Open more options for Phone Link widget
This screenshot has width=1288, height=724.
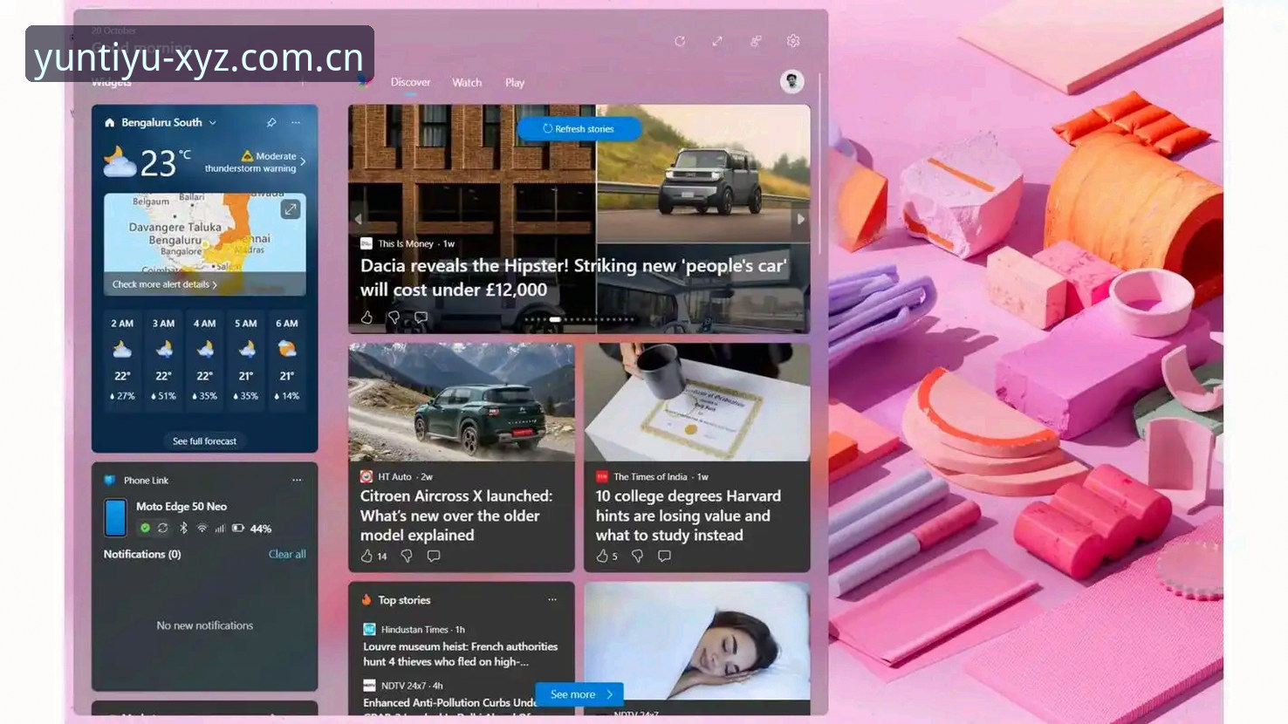[297, 480]
